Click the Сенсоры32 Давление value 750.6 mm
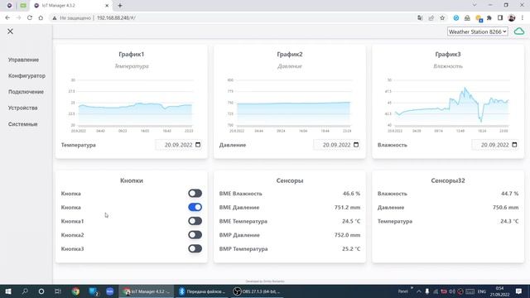The width and height of the screenshot is (530, 298). tap(506, 207)
